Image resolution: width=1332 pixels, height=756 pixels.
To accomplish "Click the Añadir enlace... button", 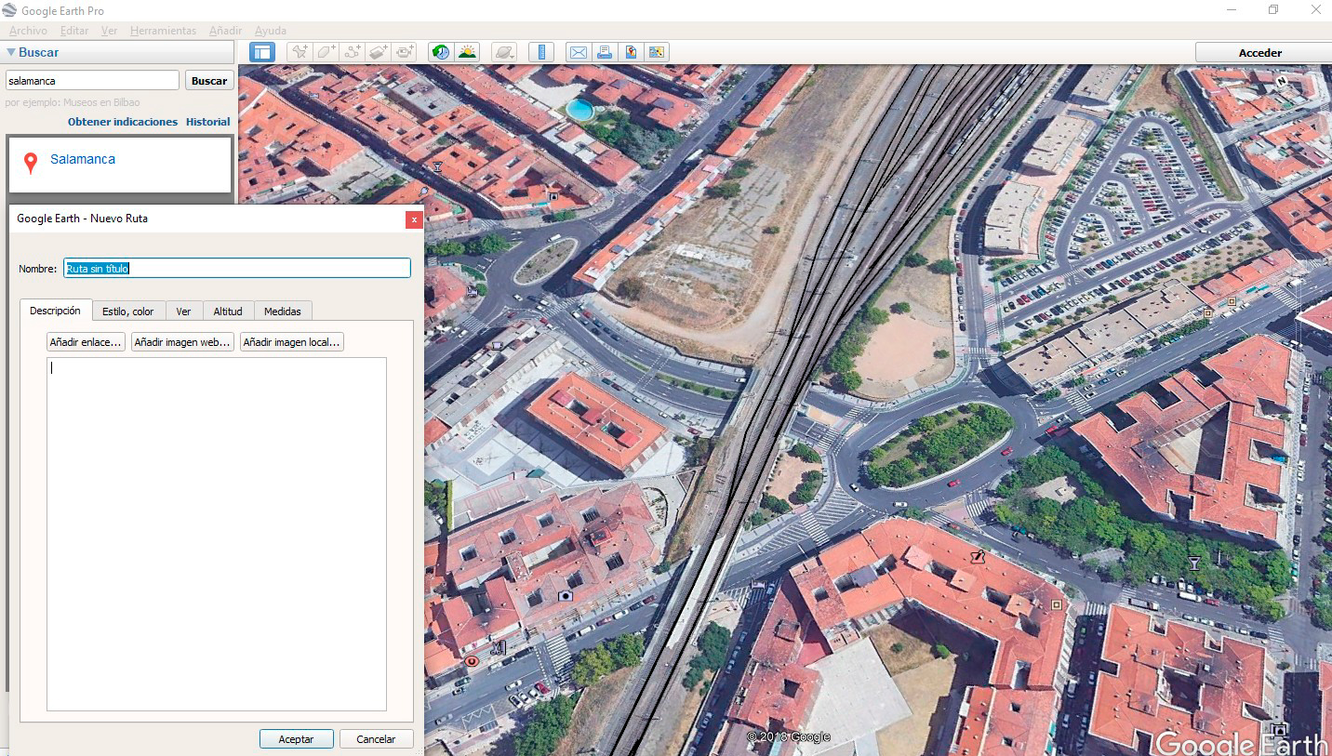I will coord(86,342).
